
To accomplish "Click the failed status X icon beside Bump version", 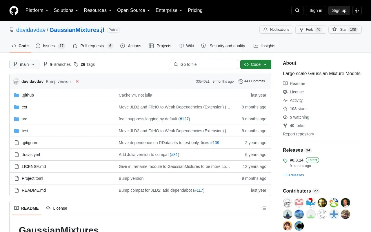I will pyautogui.click(x=77, y=81).
